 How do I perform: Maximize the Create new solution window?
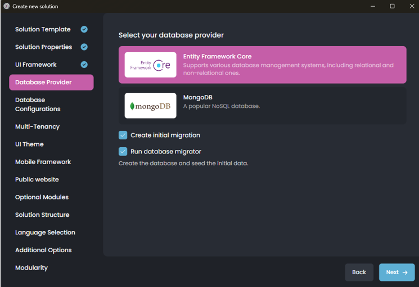click(392, 6)
